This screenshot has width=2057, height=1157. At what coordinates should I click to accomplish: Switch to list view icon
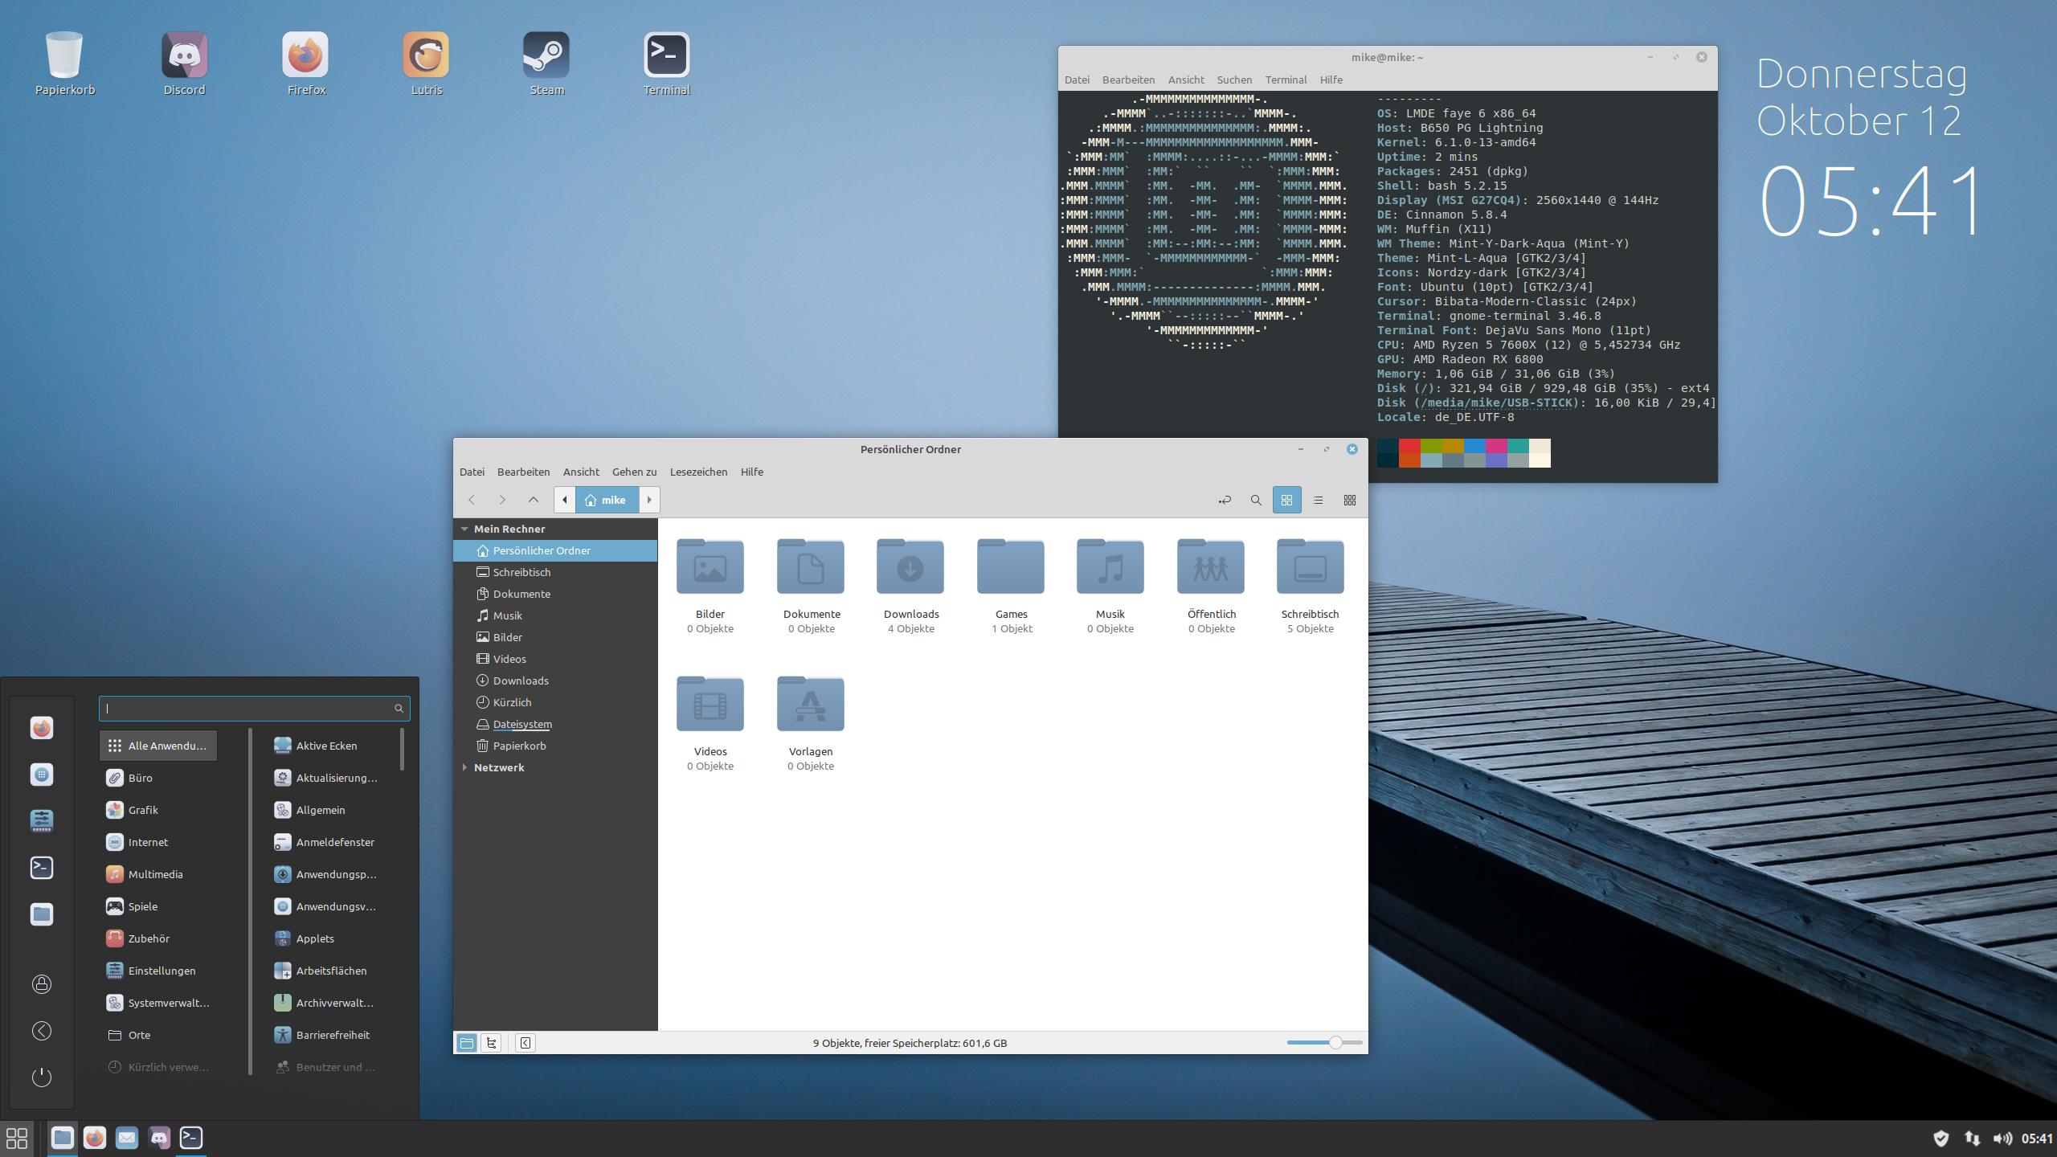1318,500
